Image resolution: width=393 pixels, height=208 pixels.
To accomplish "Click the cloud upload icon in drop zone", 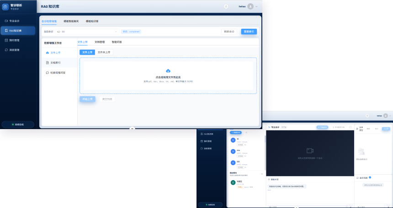I will point(168,71).
